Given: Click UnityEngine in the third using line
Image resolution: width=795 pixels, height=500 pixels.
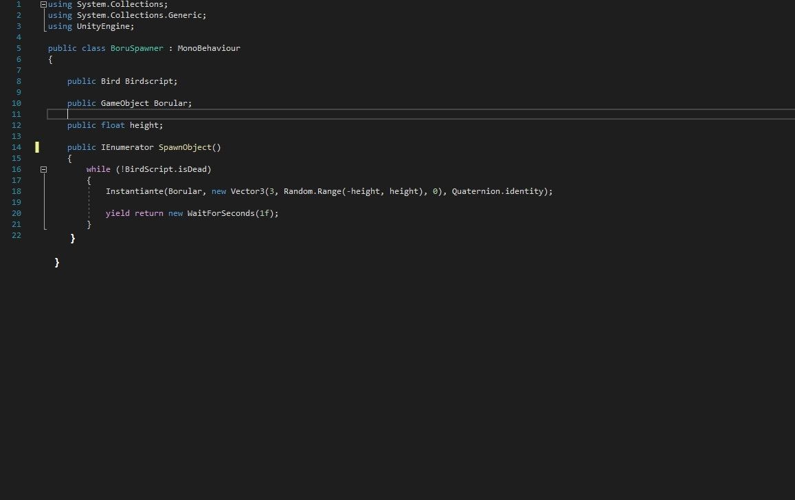Looking at the screenshot, I should (x=103, y=26).
